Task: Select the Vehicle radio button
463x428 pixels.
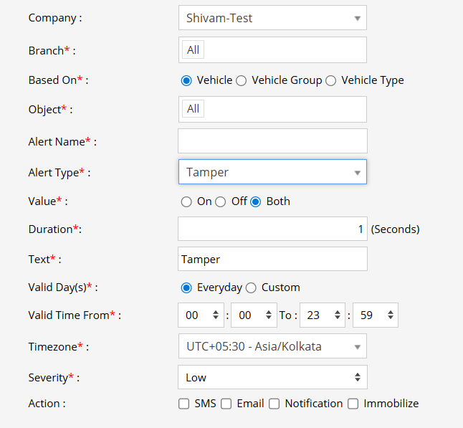Action: [186, 80]
